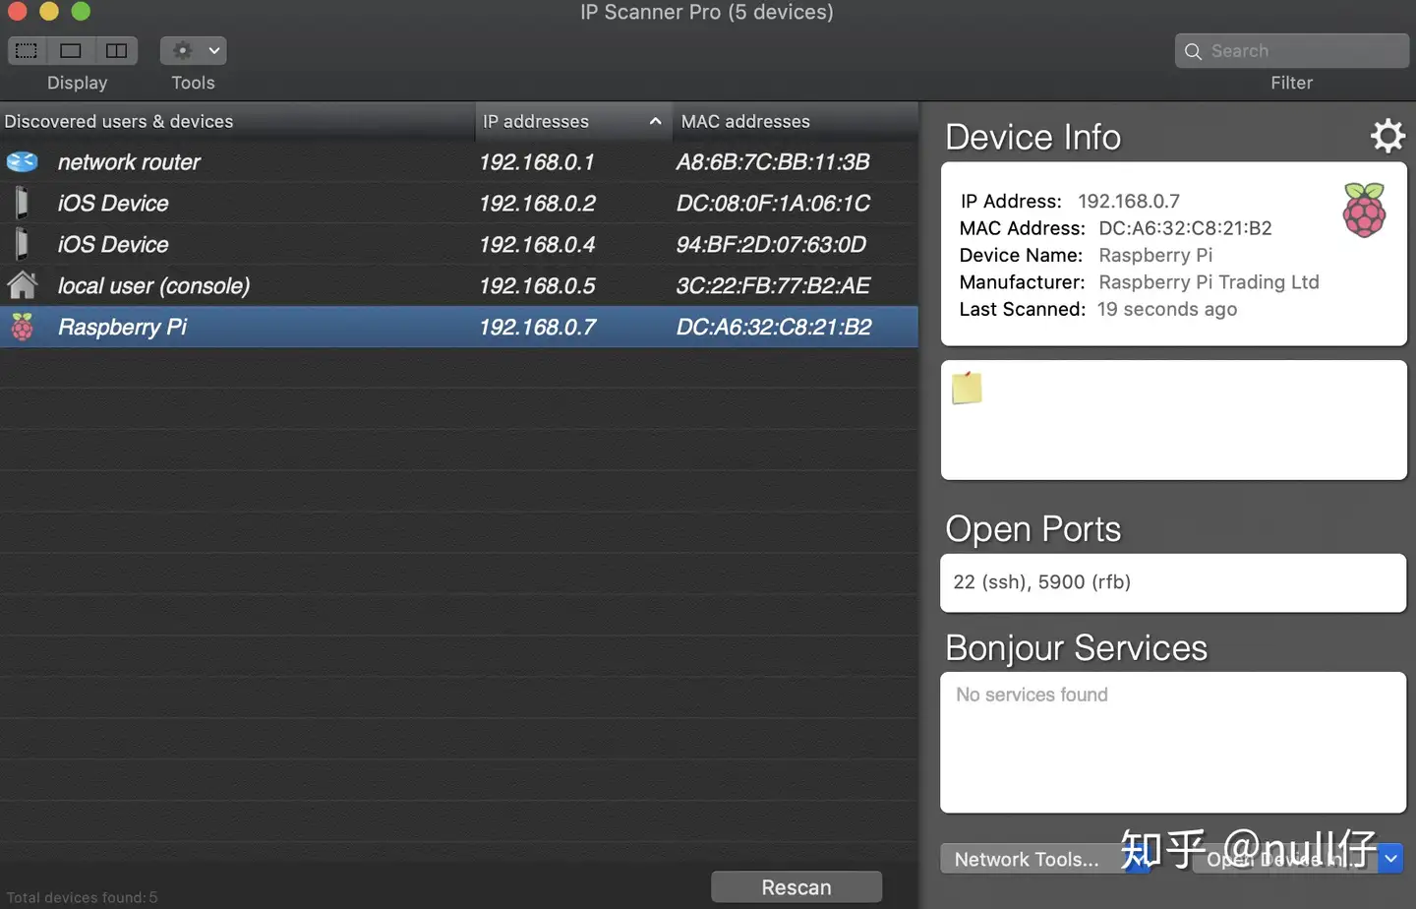This screenshot has height=909, width=1416.
Task: Click the network router icon
Action: [x=22, y=161]
